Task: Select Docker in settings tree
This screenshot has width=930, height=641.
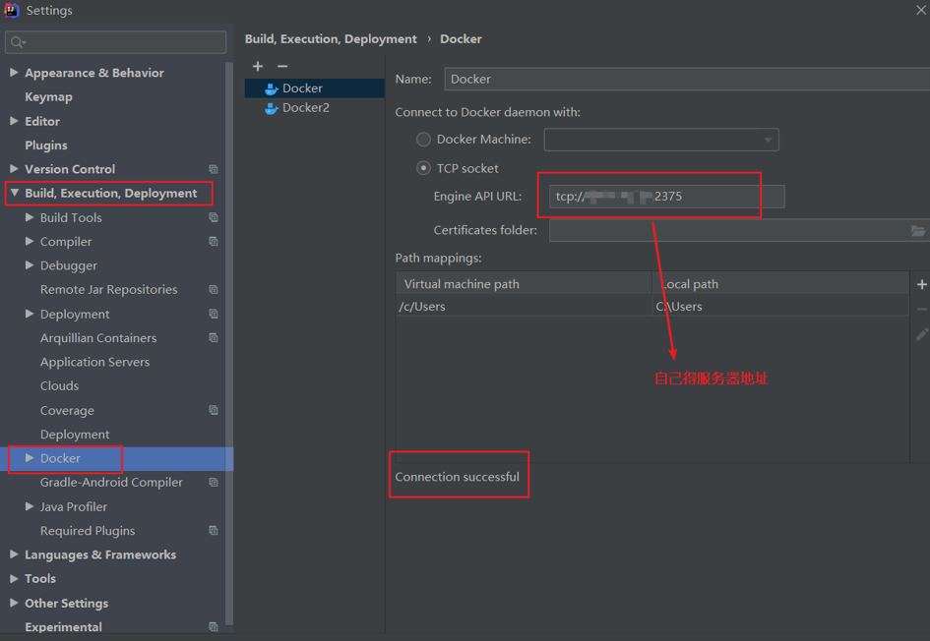Action: tap(117, 458)
